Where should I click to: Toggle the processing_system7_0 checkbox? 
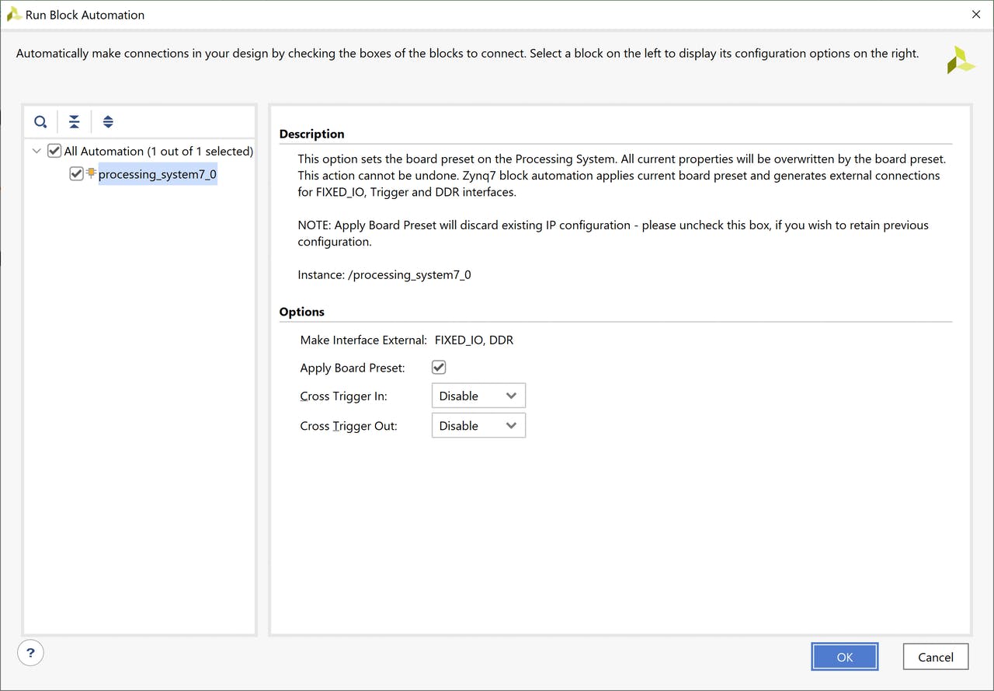pyautogui.click(x=76, y=174)
